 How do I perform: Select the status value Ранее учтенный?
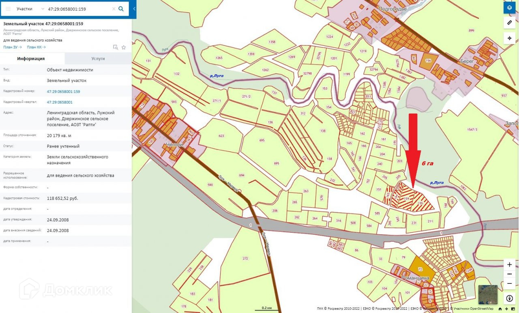click(x=63, y=146)
